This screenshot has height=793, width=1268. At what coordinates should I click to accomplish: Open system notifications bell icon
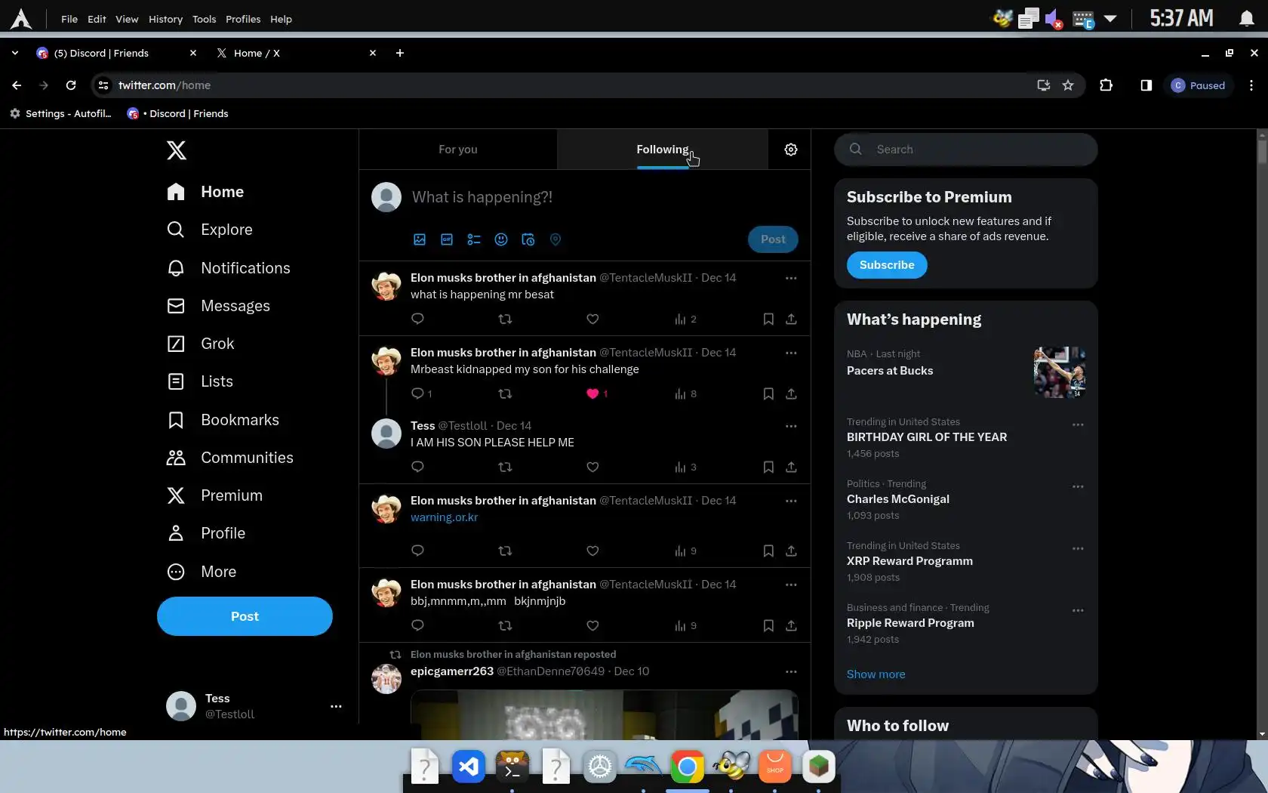click(1246, 19)
